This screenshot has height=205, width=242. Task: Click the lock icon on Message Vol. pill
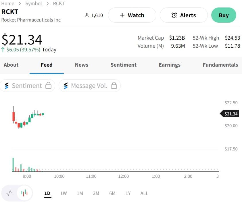click(x=114, y=86)
